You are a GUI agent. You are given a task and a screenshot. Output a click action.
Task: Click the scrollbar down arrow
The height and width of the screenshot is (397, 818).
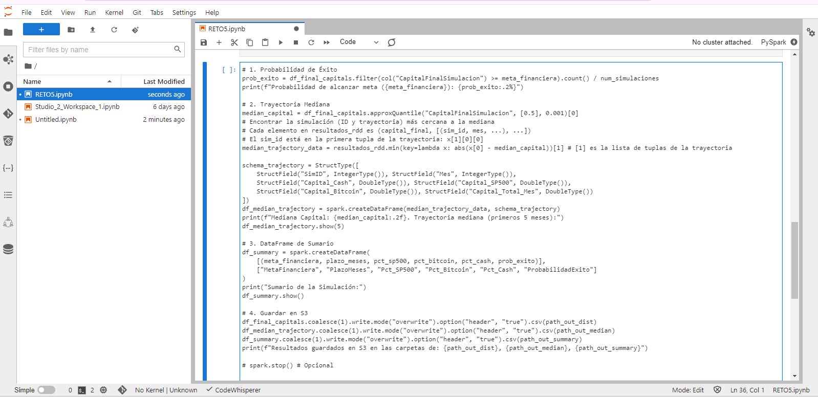pyautogui.click(x=794, y=376)
